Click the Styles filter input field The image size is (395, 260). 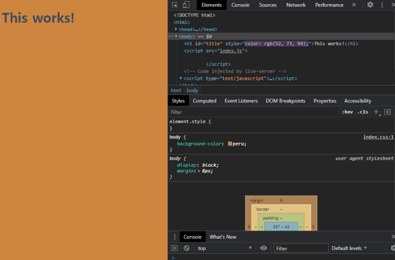pyautogui.click(x=253, y=112)
